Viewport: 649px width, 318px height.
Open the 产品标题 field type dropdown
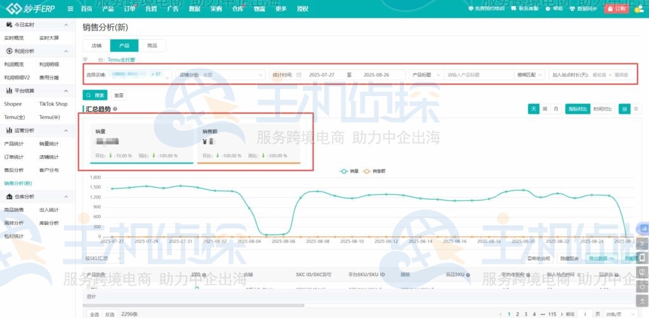(x=427, y=75)
